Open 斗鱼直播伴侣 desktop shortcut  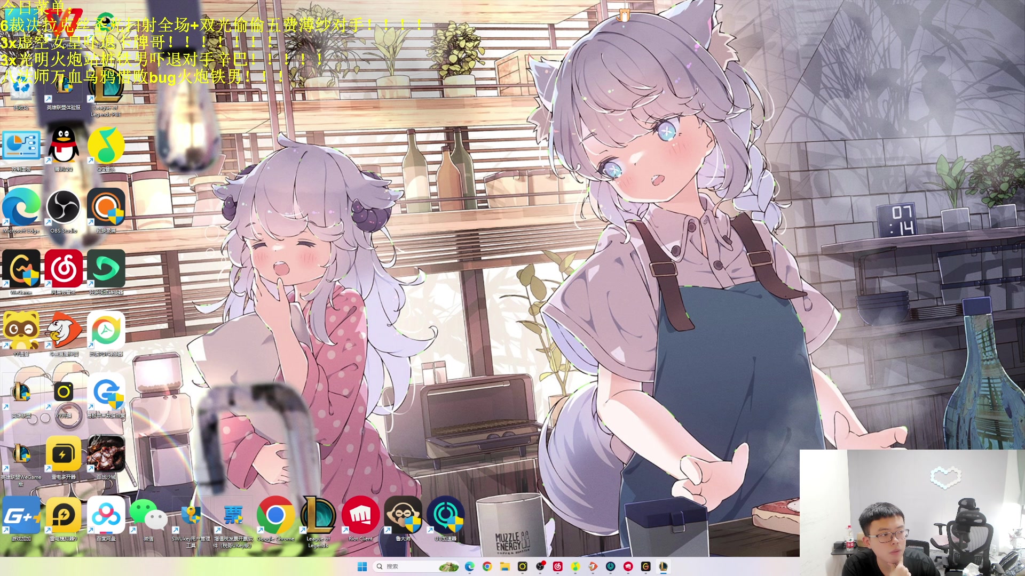click(x=64, y=334)
